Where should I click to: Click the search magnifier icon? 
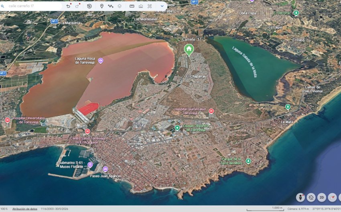(x=2, y=6)
